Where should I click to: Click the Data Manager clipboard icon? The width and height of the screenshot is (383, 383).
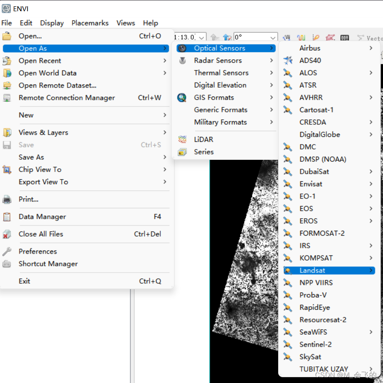pos(7,217)
